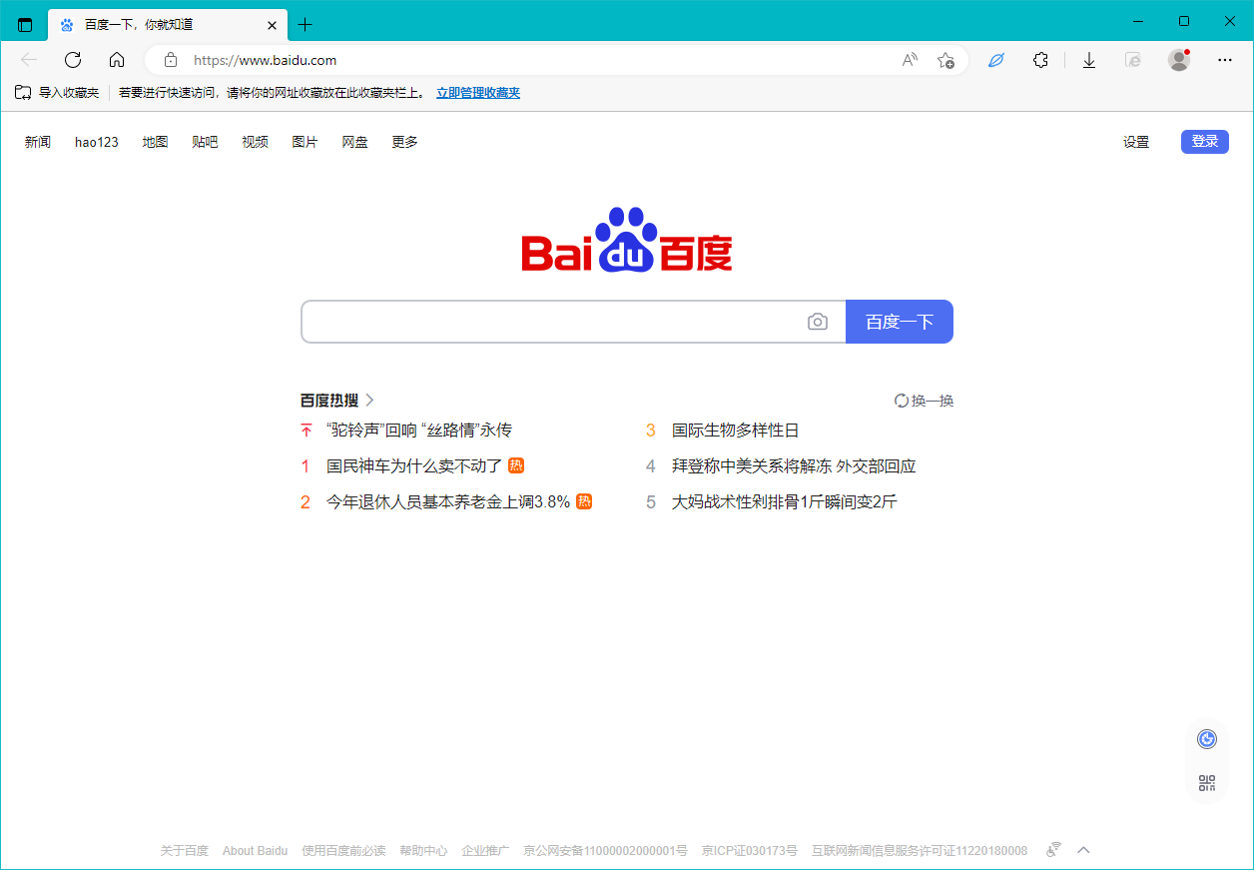Click the accessibility icon in footer
Screen dimensions: 1254x870
click(x=1053, y=850)
